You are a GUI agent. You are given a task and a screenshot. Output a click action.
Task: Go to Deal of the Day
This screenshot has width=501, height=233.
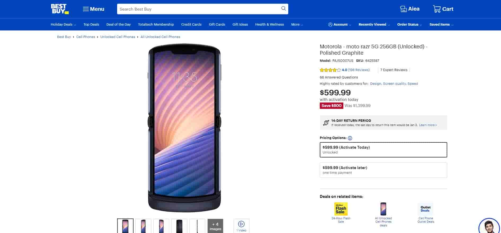point(118,25)
